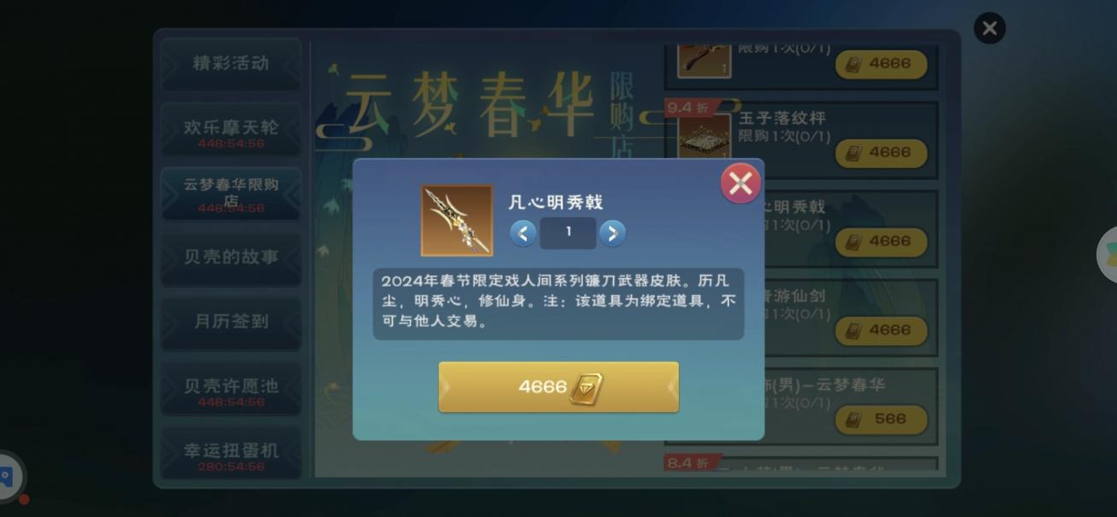The width and height of the screenshot is (1117, 517).
Task: Increase purchase quantity with right arrow
Action: point(611,233)
